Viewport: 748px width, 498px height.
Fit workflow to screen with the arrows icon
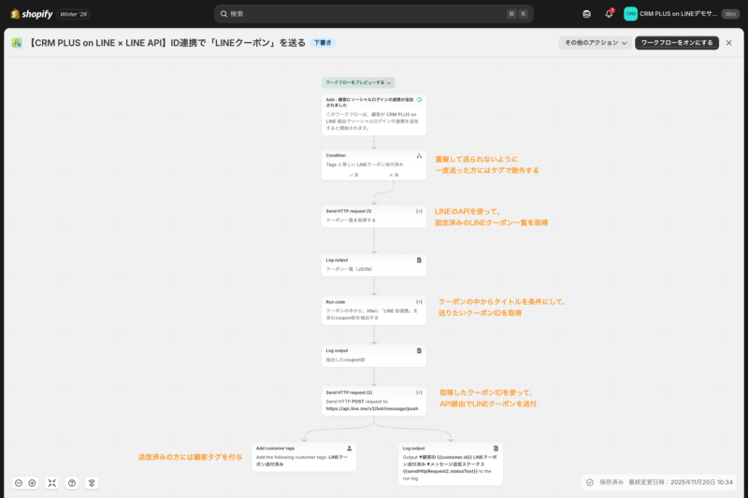click(52, 483)
